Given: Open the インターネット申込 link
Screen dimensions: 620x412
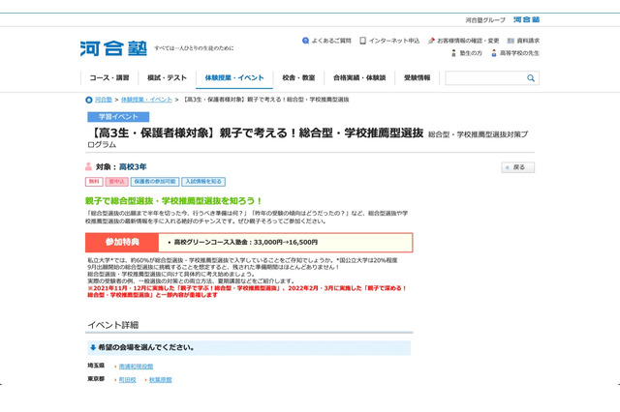Looking at the screenshot, I should pyautogui.click(x=394, y=41).
